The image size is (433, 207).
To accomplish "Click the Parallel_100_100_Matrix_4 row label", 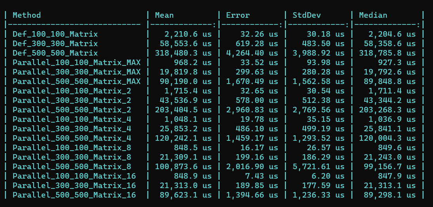I will click(x=72, y=119).
